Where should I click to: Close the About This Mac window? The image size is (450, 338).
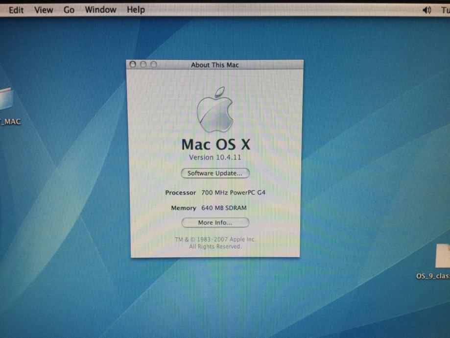133,64
